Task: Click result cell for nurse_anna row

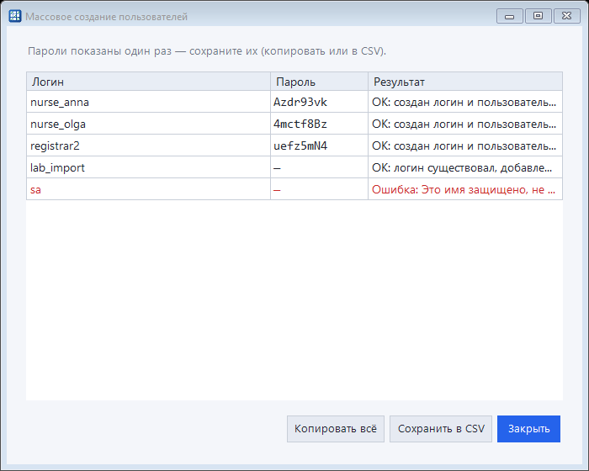Action: [465, 102]
